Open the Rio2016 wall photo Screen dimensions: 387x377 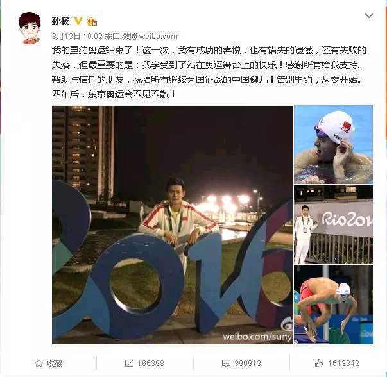pos(333,225)
